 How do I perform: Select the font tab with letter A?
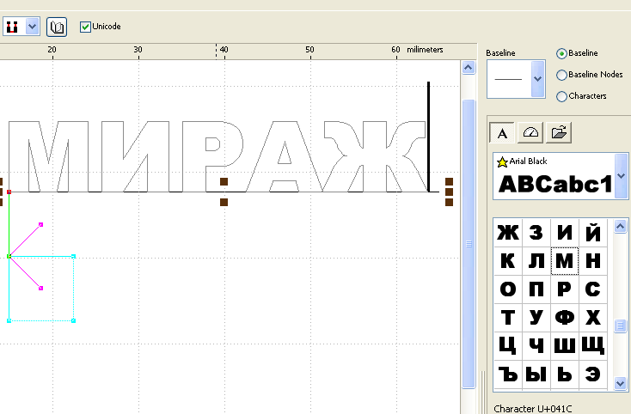[x=503, y=132]
